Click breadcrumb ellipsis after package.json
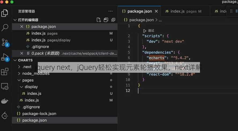The image size is (238, 131). [x=160, y=20]
